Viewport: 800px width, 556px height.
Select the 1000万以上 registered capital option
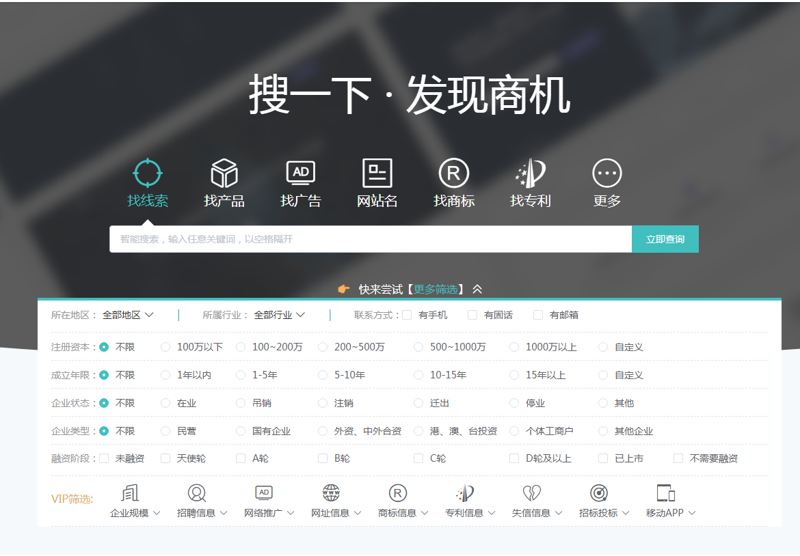point(514,347)
